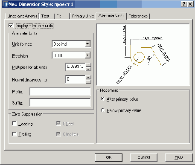Screen dimensions: 195x165
Task: Click the Precision 0.000 combo box
Action: 71,55
